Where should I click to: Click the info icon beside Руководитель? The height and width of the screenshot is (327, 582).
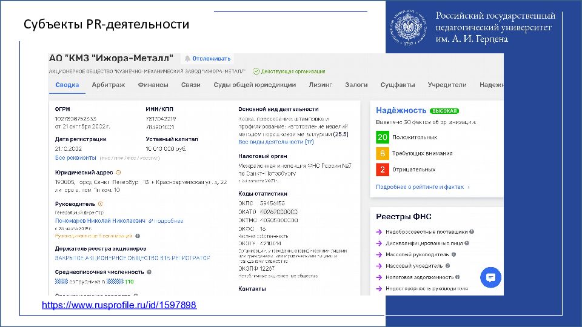tap(100, 204)
